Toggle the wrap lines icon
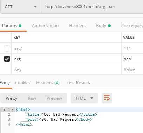 [x=107, y=98]
